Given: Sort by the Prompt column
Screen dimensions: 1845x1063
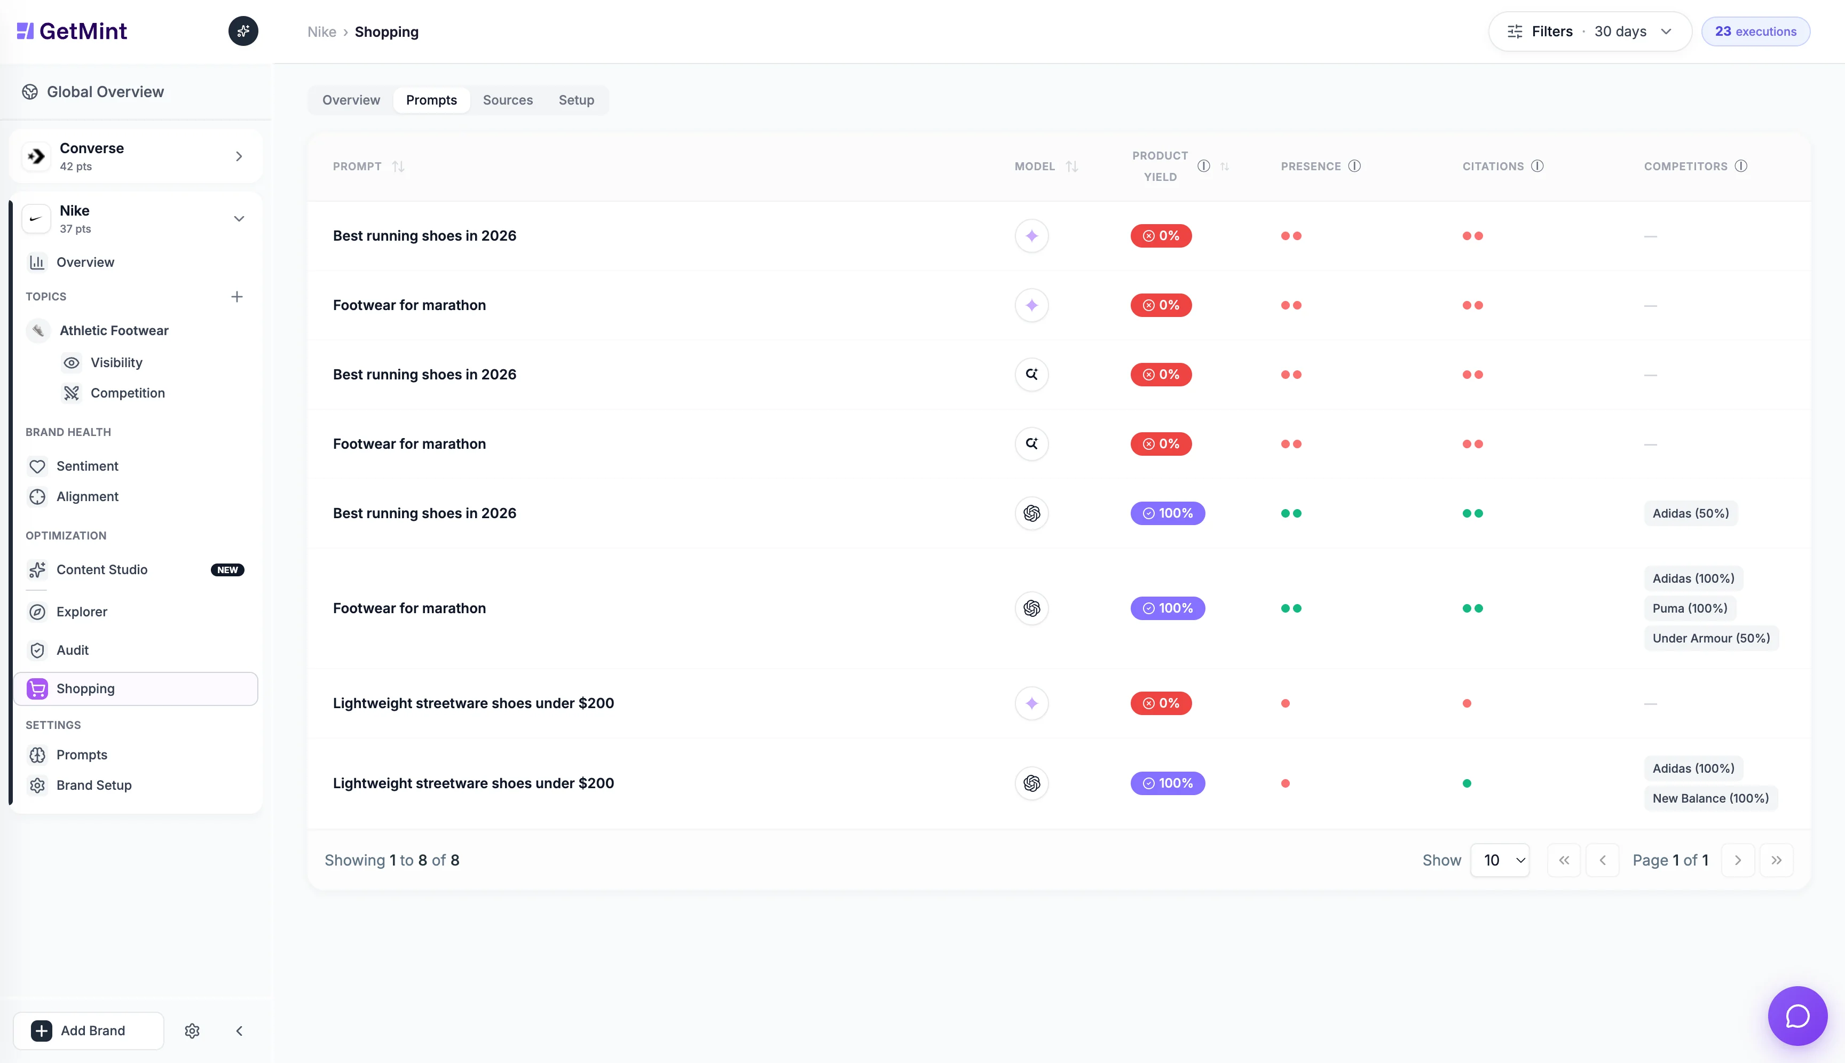Looking at the screenshot, I should tap(398, 166).
